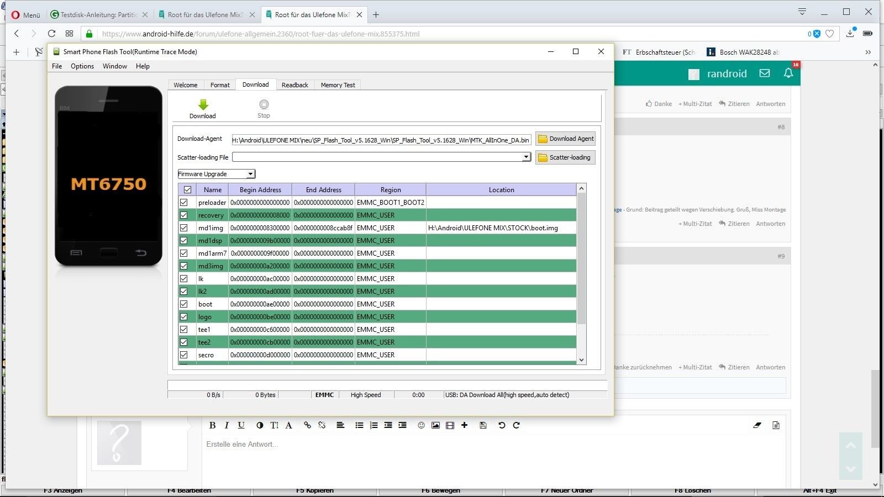Open the Opera Menü button

click(26, 15)
